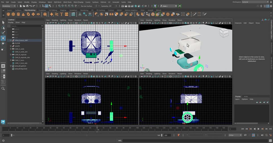Click the SVG import shelf icon
Viewport: 273px width, 143px height.
coord(67,14)
